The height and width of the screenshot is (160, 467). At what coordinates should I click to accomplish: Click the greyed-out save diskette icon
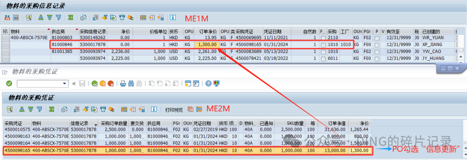coord(82,83)
